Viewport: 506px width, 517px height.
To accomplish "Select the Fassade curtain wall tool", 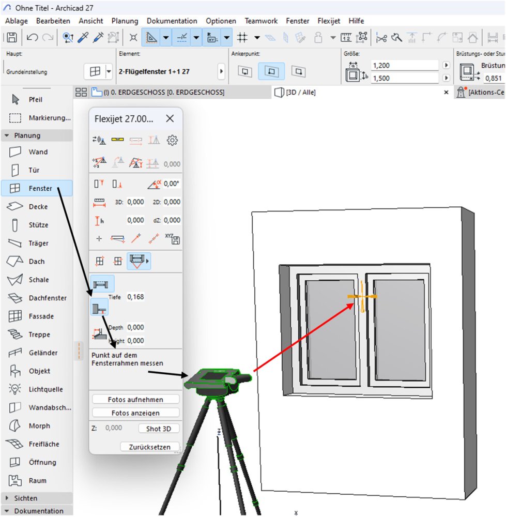I will pyautogui.click(x=36, y=316).
